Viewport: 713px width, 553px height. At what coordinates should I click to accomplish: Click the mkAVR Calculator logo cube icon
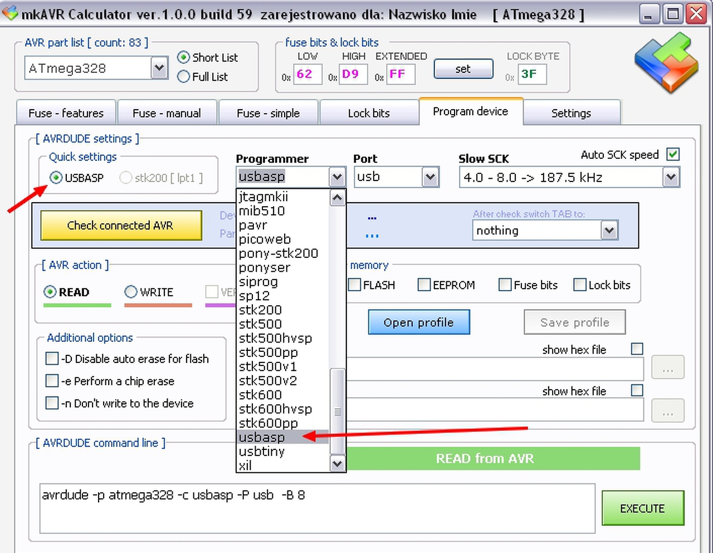tap(666, 62)
